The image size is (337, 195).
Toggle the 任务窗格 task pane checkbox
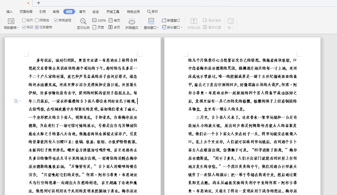37,27
